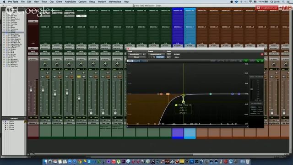Viewport: 293px width, 165px height.
Task: Solo the Kick track
Action: pos(43,77)
